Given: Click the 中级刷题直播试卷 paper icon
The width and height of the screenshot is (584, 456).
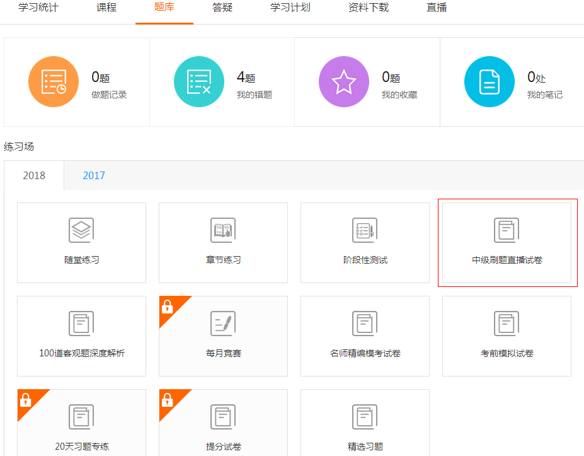Looking at the screenshot, I should click(x=507, y=230).
